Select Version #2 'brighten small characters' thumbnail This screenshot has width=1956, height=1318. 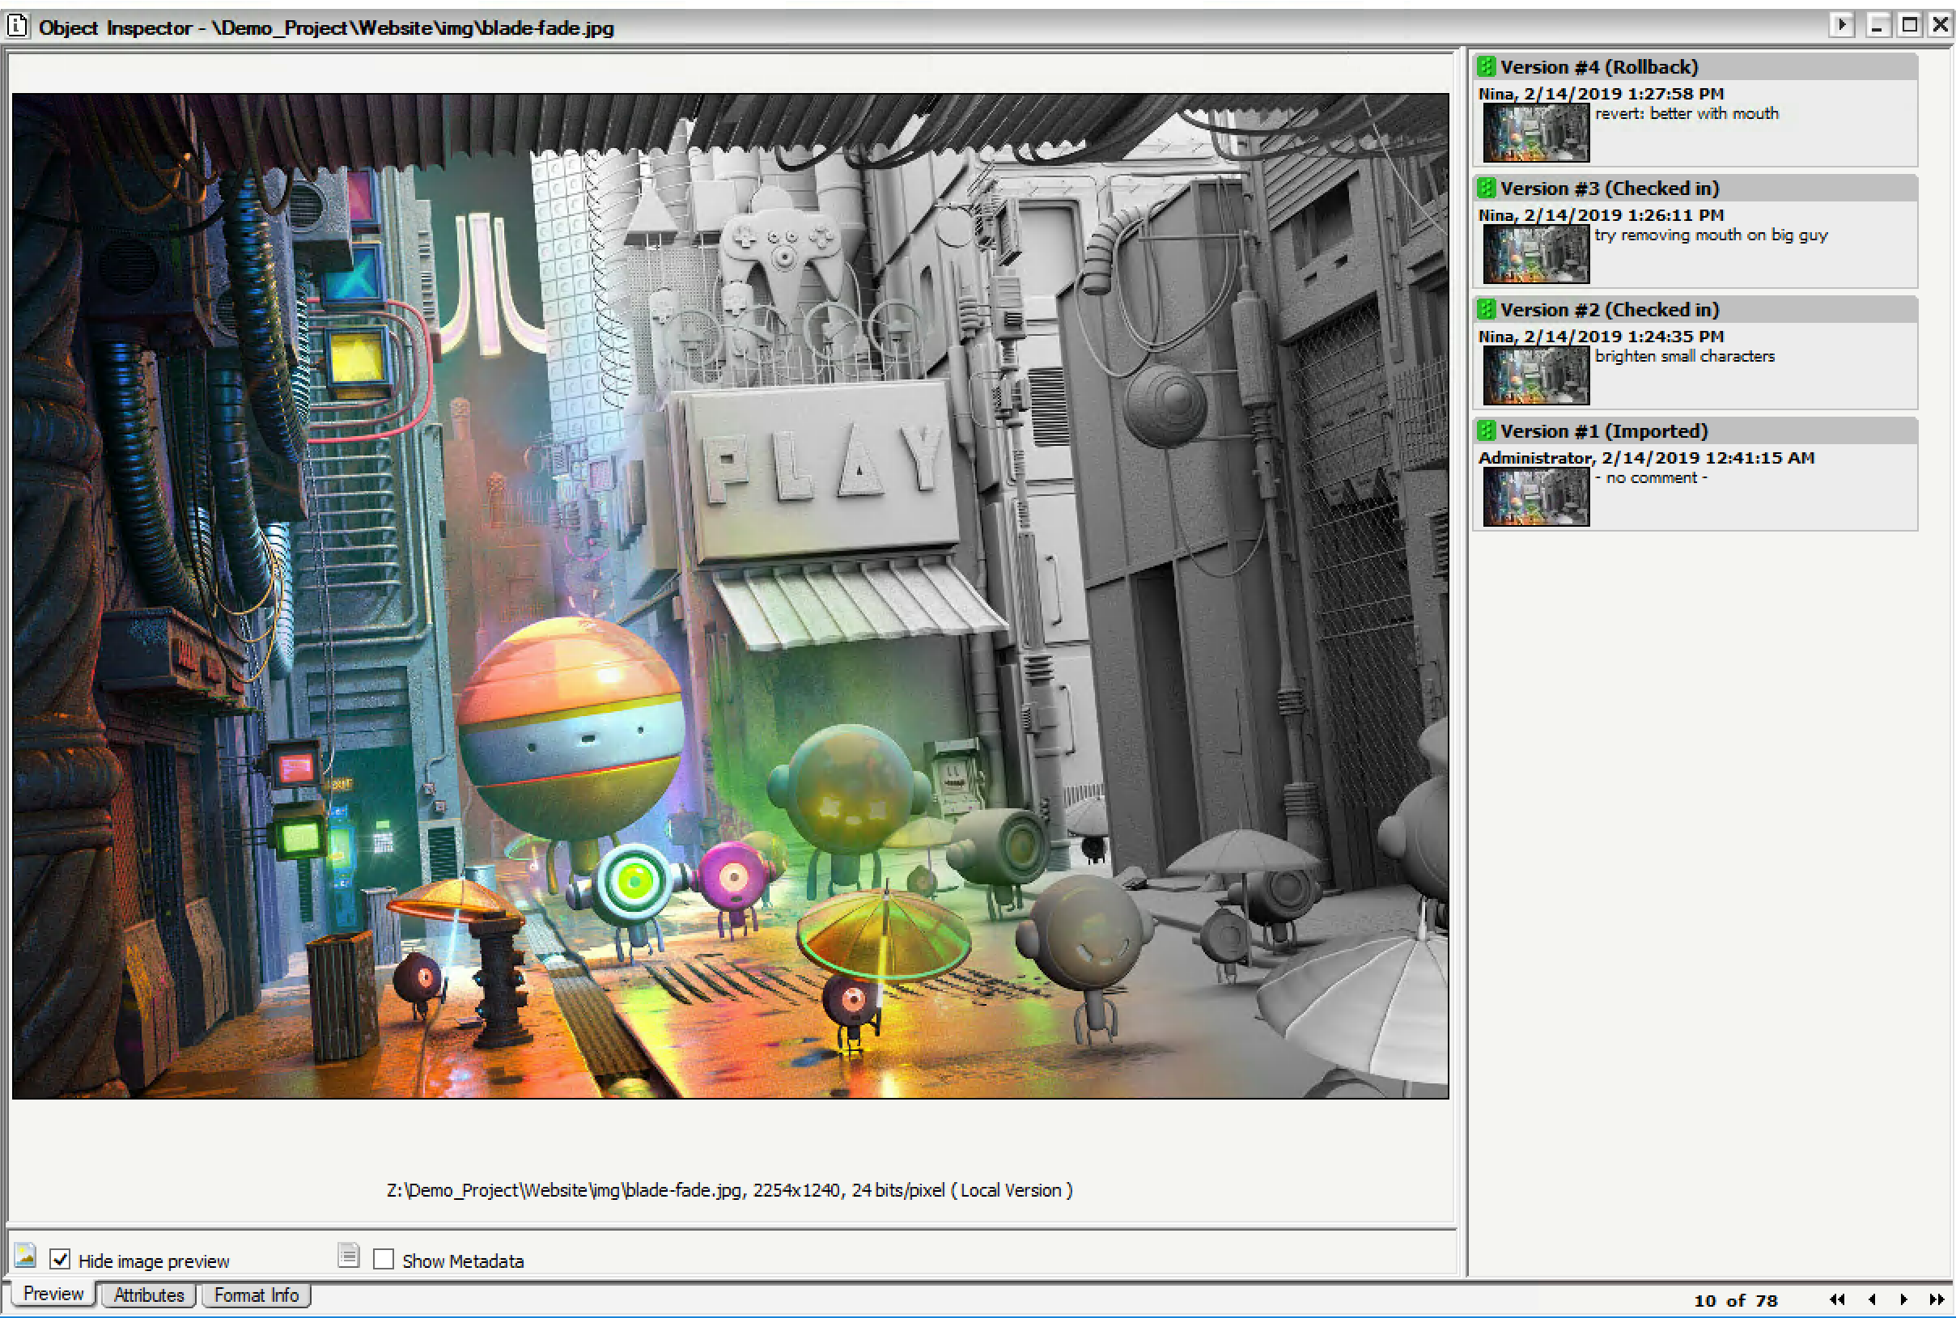pyautogui.click(x=1536, y=375)
